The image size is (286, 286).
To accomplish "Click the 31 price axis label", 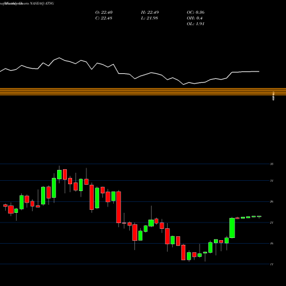I will point(272,181).
